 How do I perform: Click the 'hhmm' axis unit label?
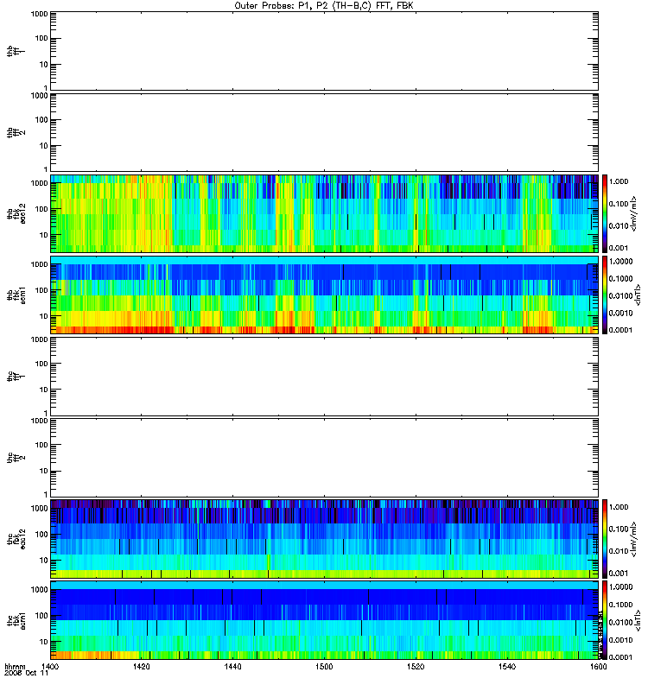click(x=15, y=666)
